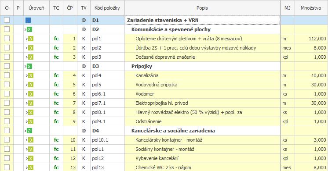Click the Kód položky column header
This screenshot has height=171, width=328.
tap(107, 8)
